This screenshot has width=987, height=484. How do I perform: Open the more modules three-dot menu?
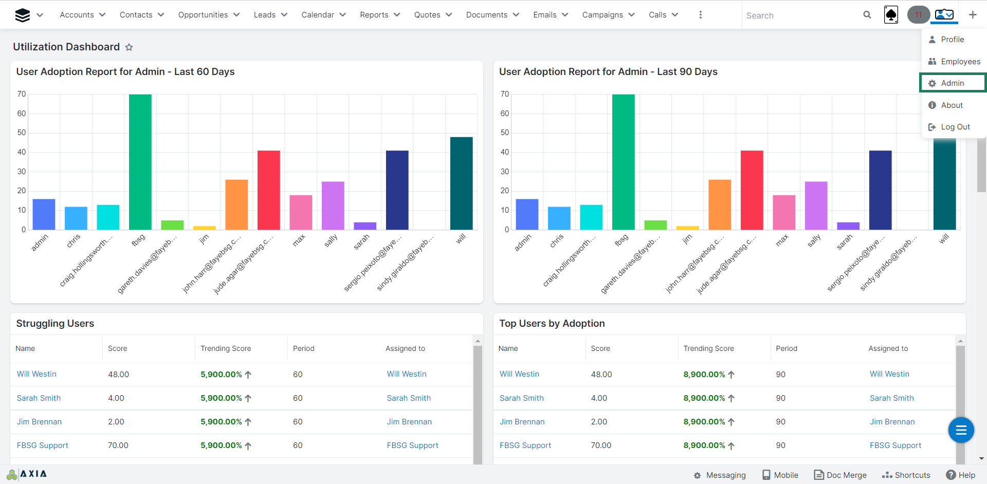pos(700,15)
